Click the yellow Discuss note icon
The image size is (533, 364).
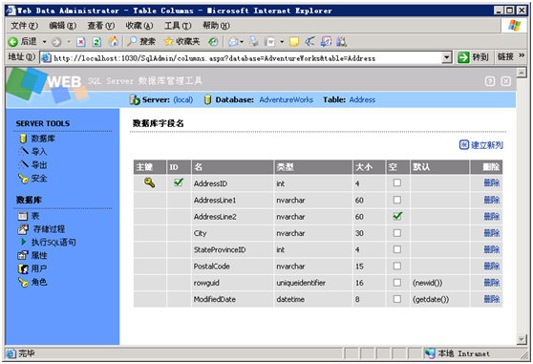coord(294,41)
